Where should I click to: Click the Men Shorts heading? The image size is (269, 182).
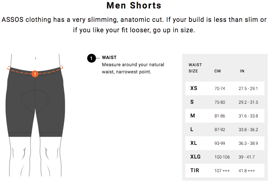click(134, 5)
